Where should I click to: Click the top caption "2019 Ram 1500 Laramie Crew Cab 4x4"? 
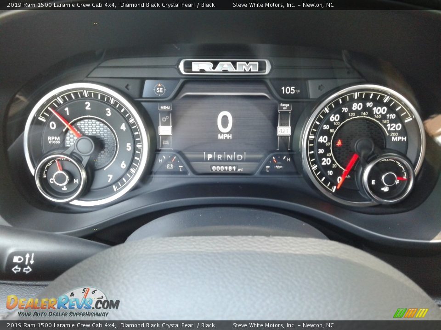tap(61, 5)
